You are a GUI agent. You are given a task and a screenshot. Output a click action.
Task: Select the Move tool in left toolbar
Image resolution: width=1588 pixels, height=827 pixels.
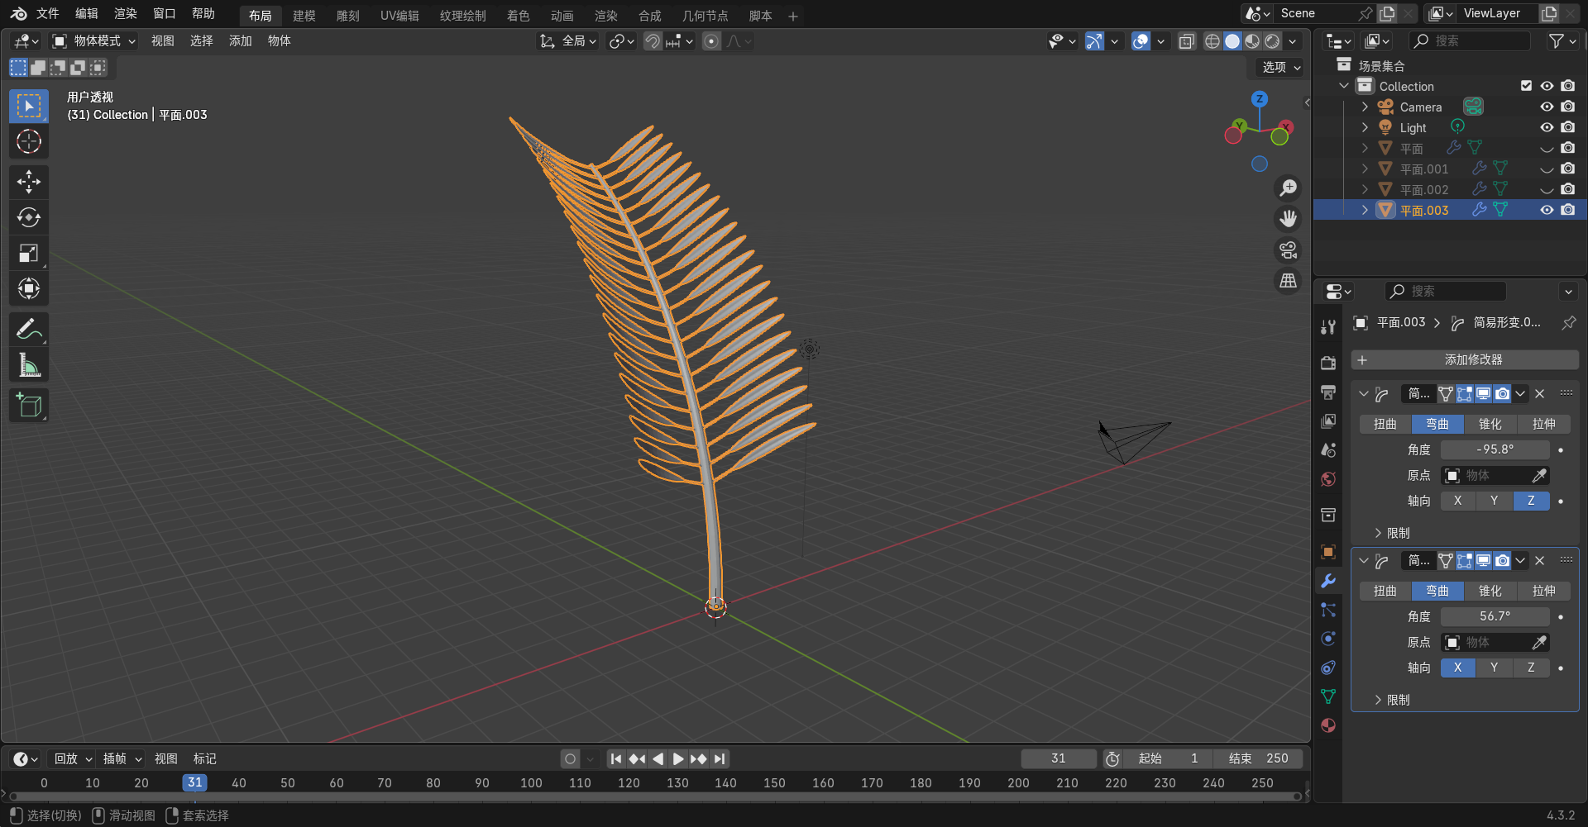point(29,182)
